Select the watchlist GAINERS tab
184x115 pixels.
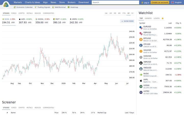(148, 18)
